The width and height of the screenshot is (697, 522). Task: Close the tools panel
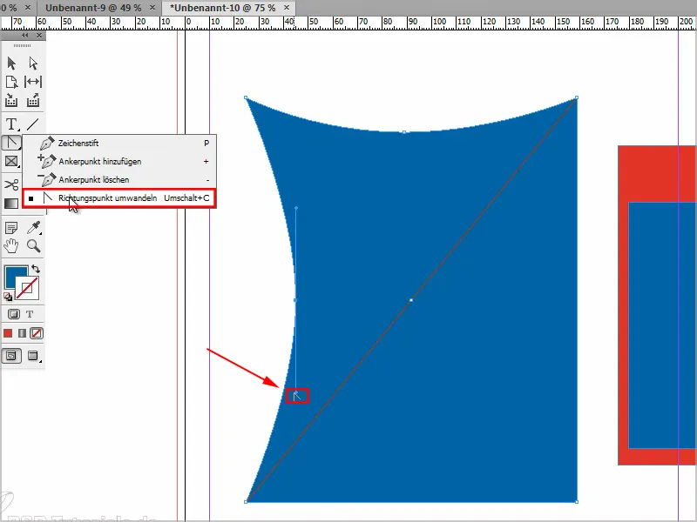pyautogui.click(x=39, y=35)
